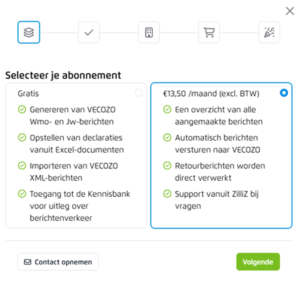Click check icon beside Een overzicht van alle
The image size is (298, 292).
coord(167,109)
